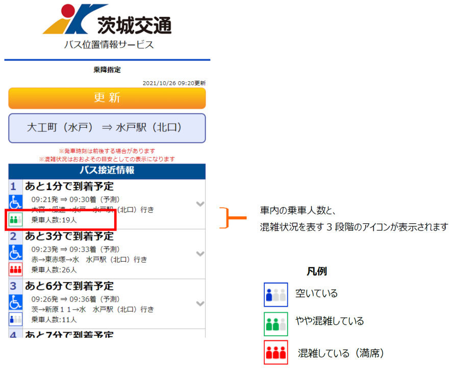Click red crowding icon beside 乗車人数:26人
Image resolution: width=454 pixels, height=369 pixels.
(x=16, y=270)
